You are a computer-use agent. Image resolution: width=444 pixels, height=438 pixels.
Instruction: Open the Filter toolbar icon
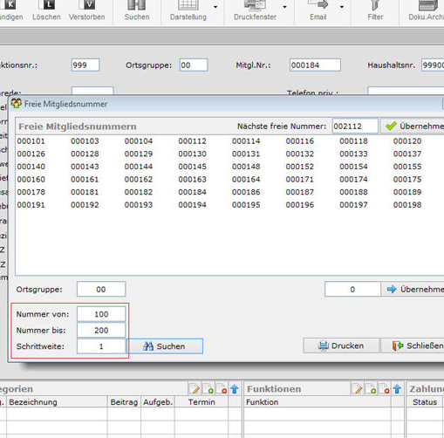(375, 5)
